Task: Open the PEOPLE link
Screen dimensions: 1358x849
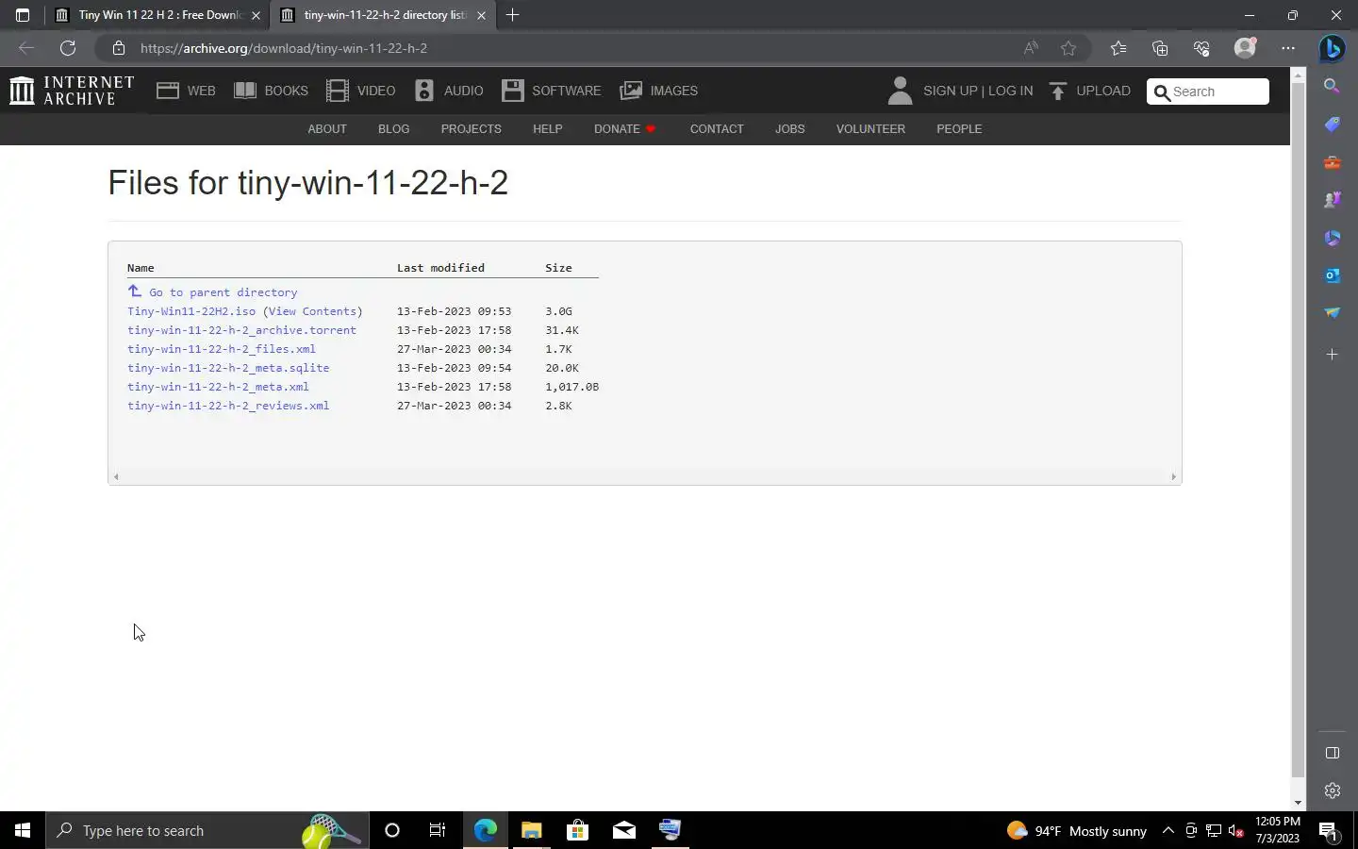Action: coord(959,128)
